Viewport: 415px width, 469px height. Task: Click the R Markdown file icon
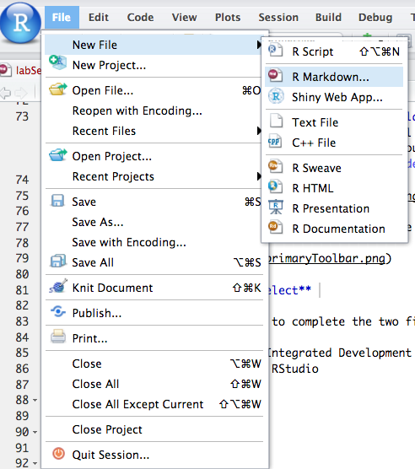275,75
